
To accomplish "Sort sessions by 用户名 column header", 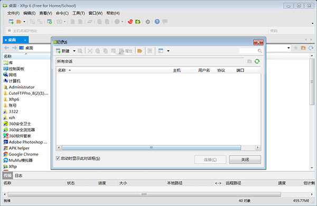I will click(204, 70).
